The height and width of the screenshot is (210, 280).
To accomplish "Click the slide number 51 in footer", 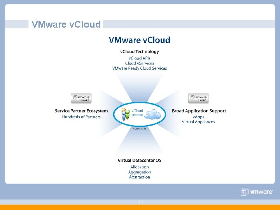I will (x=140, y=202).
